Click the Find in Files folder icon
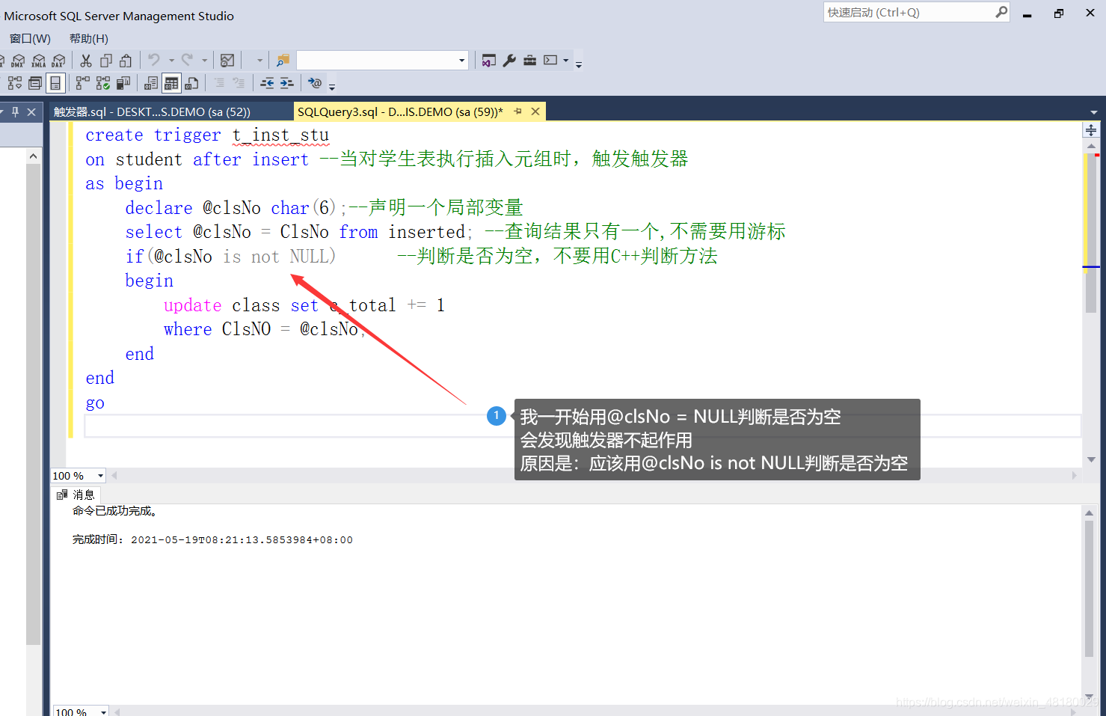The image size is (1106, 716). 283,61
